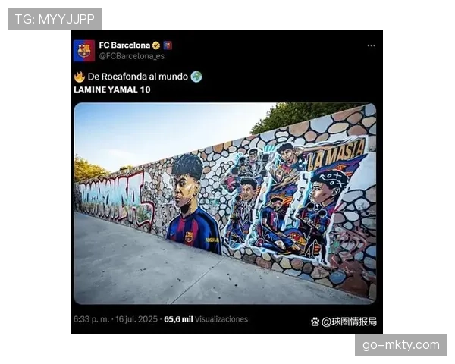The height and width of the screenshot is (364, 455).
Task: Click the globe emoji after mundo
Action: point(196,77)
